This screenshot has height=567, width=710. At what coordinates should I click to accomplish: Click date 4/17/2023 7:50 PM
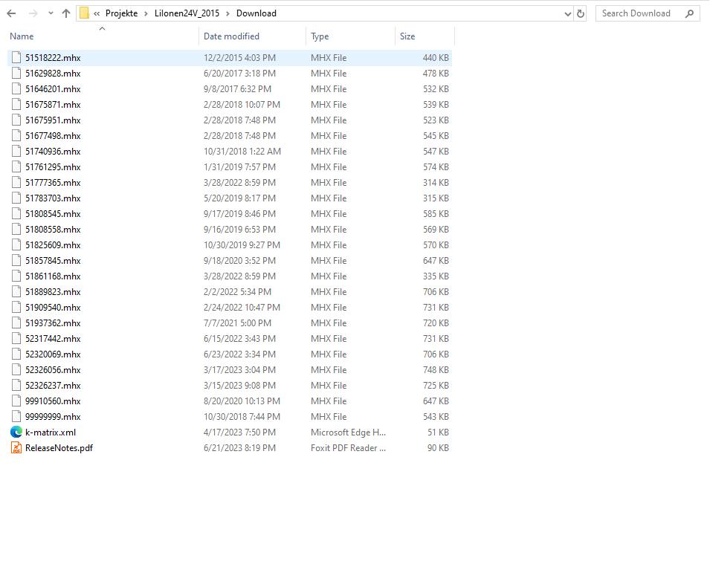[x=239, y=432]
